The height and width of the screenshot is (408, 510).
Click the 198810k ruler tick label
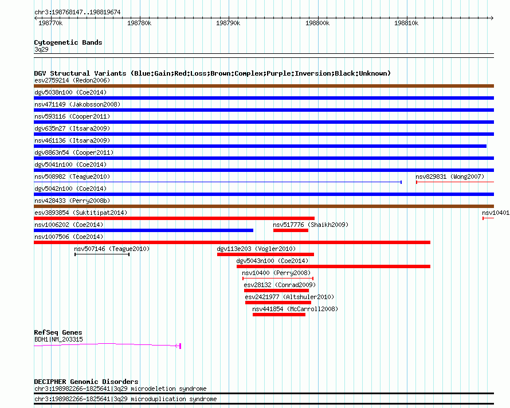point(406,23)
